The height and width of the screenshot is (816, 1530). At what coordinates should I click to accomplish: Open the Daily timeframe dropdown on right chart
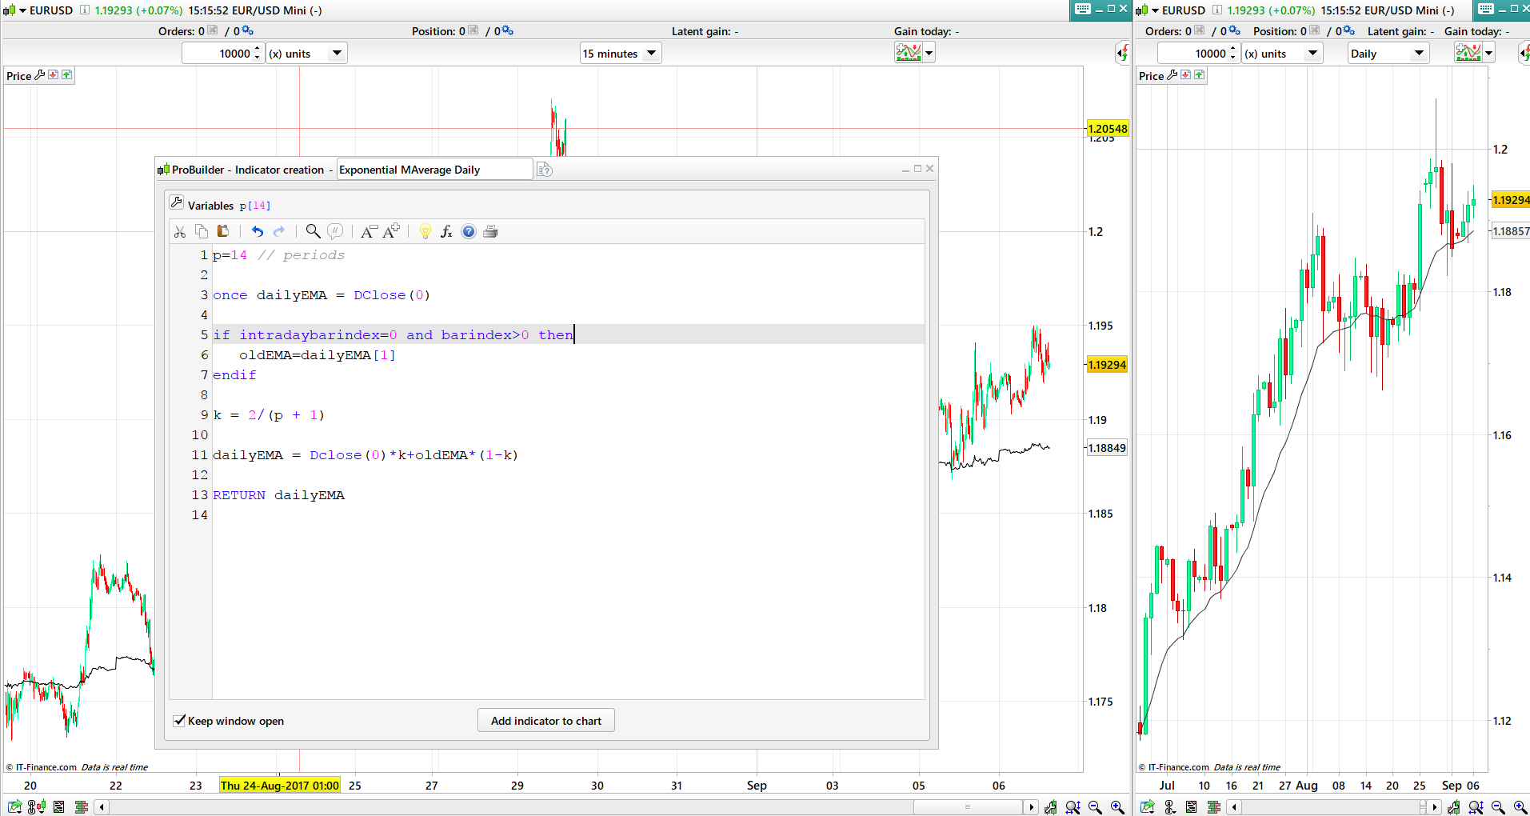(x=1420, y=53)
